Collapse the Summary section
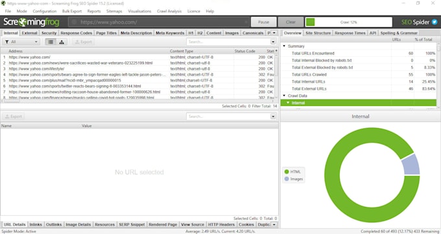Image resolution: width=441 pixels, height=234 pixels. (x=284, y=46)
